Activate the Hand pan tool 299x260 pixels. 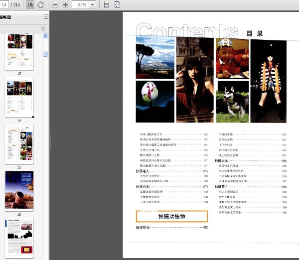pos(40,4)
